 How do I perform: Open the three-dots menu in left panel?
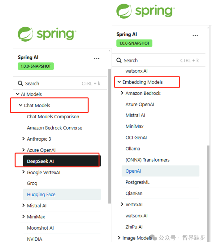(x=97, y=59)
